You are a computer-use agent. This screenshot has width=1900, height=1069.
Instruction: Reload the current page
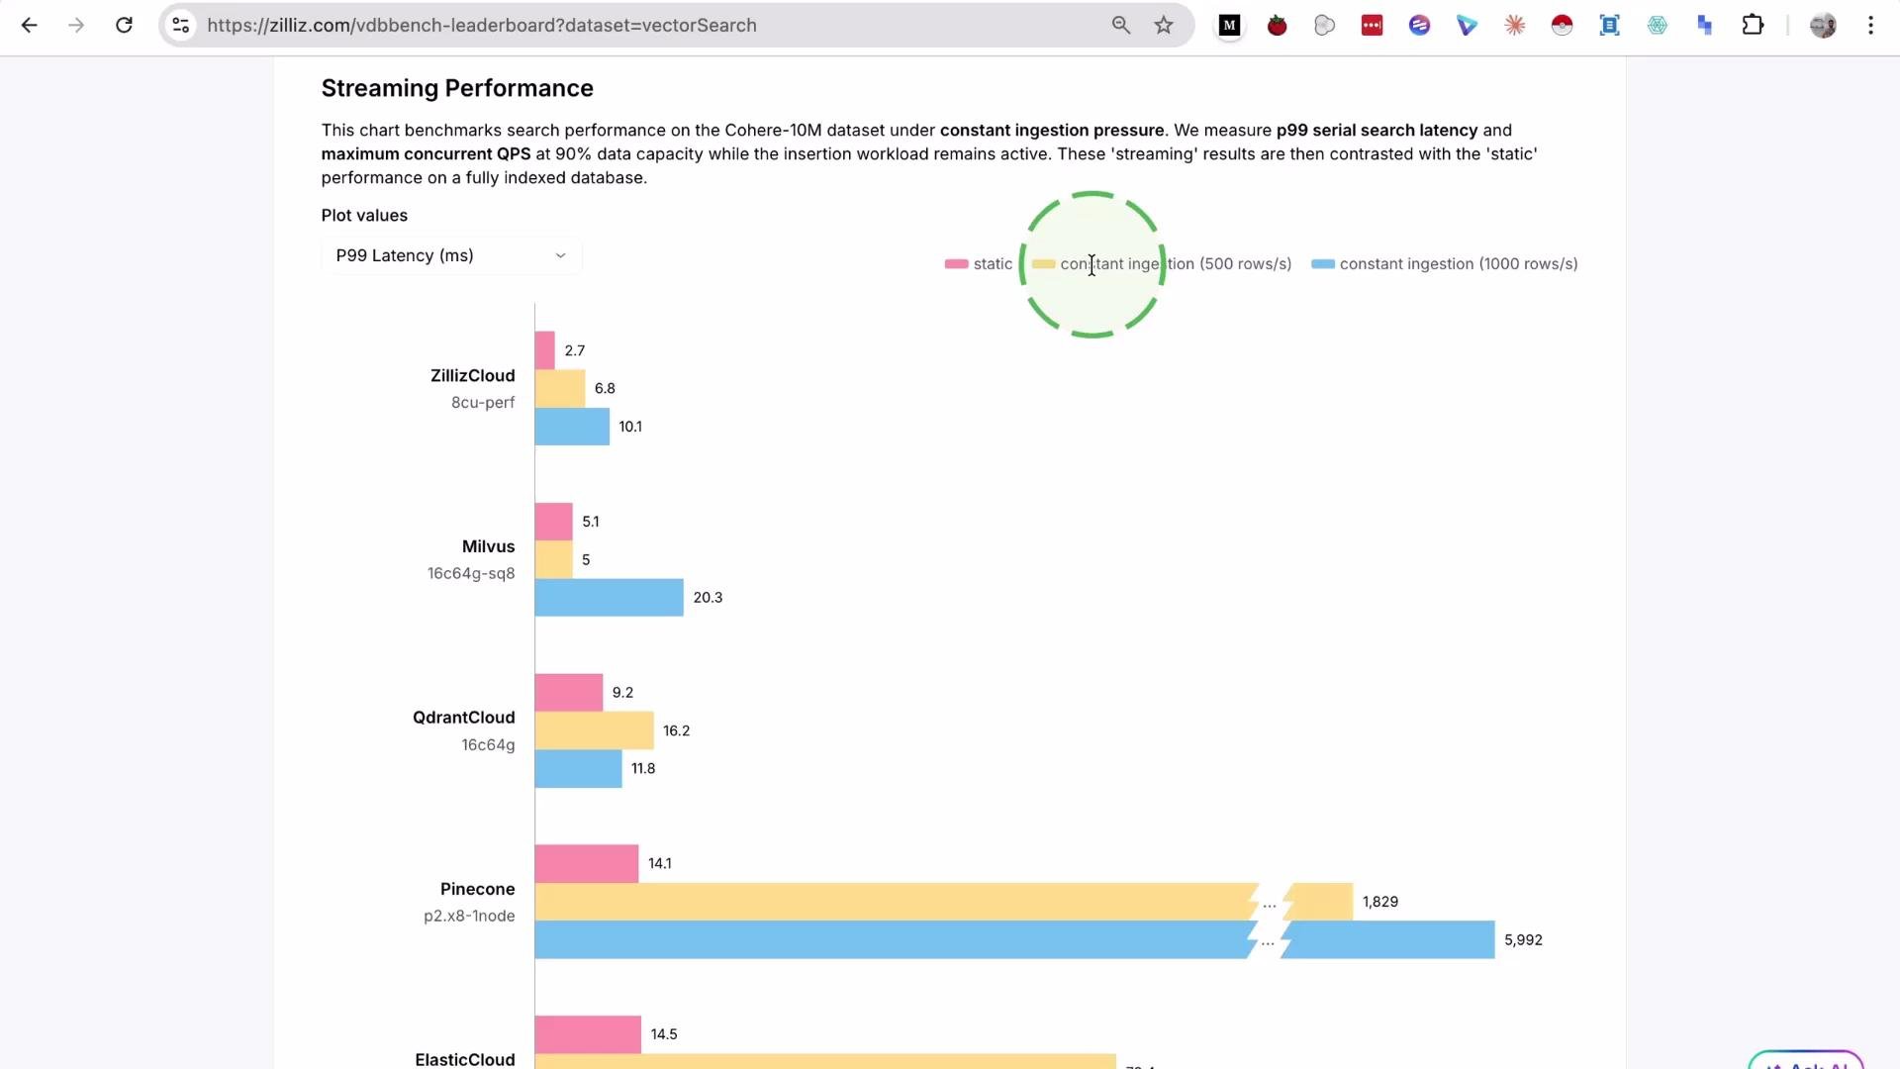pos(124,26)
